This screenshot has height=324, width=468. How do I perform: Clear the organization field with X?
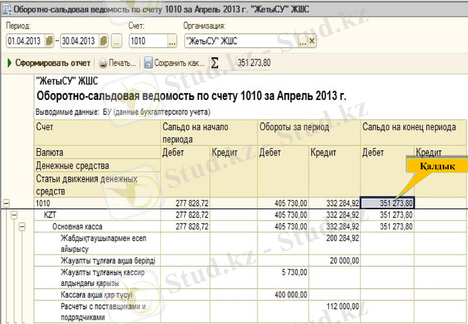point(312,41)
